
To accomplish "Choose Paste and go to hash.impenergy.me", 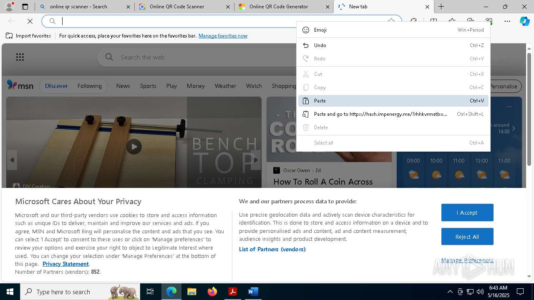I will [393, 114].
